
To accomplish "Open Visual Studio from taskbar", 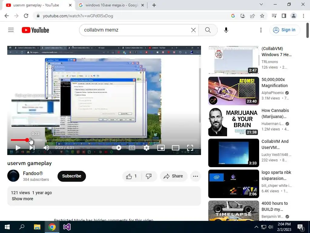I will coord(67,227).
